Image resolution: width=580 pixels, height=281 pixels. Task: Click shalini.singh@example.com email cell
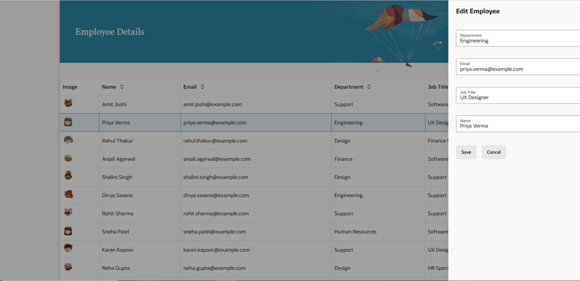(x=256, y=177)
